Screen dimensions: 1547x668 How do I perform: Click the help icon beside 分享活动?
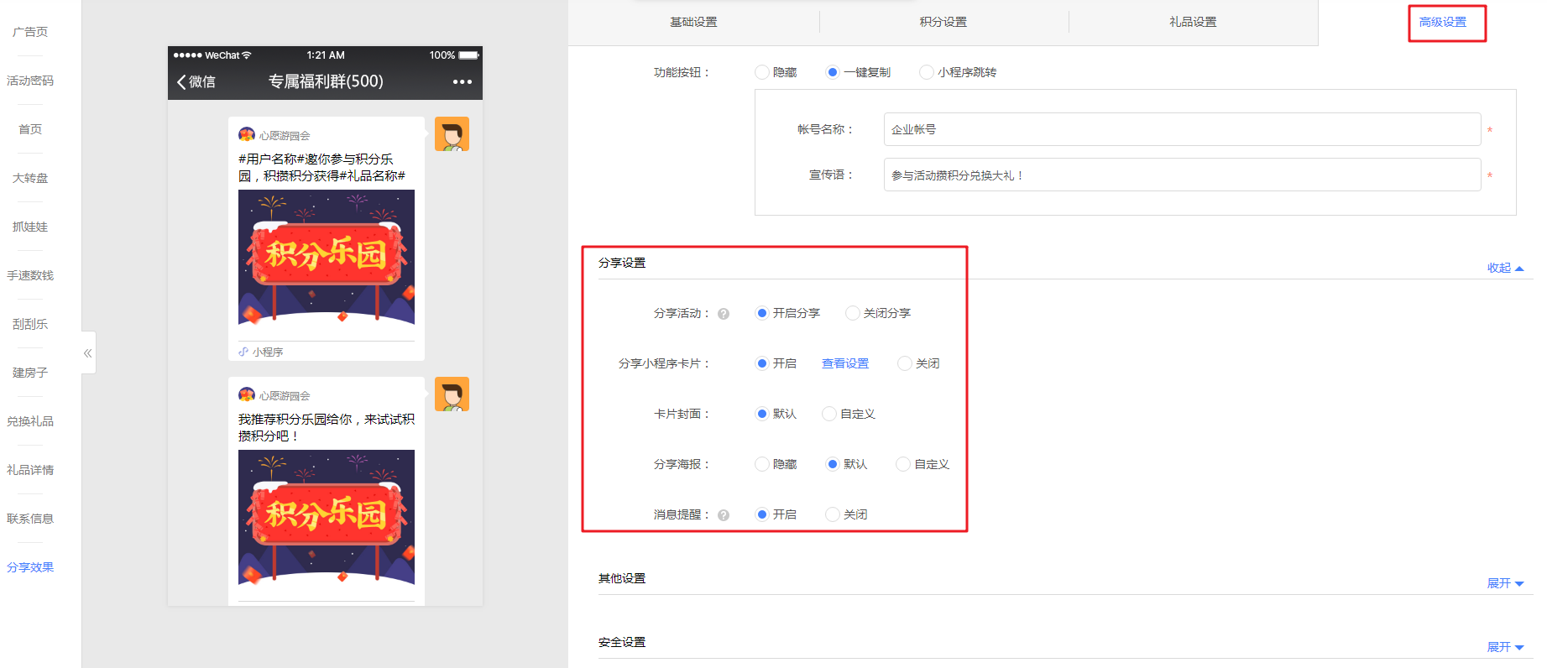coord(724,314)
